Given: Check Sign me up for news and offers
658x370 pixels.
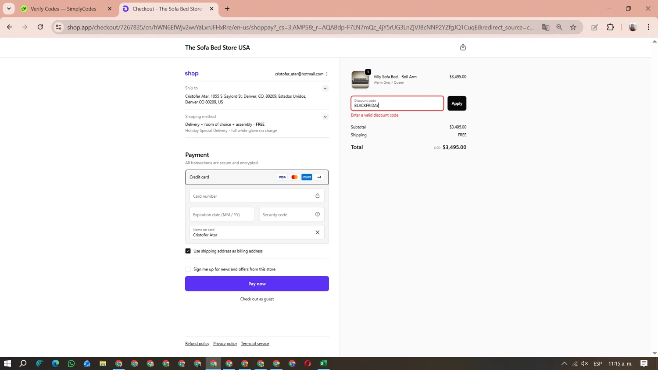Looking at the screenshot, I should click(x=188, y=269).
